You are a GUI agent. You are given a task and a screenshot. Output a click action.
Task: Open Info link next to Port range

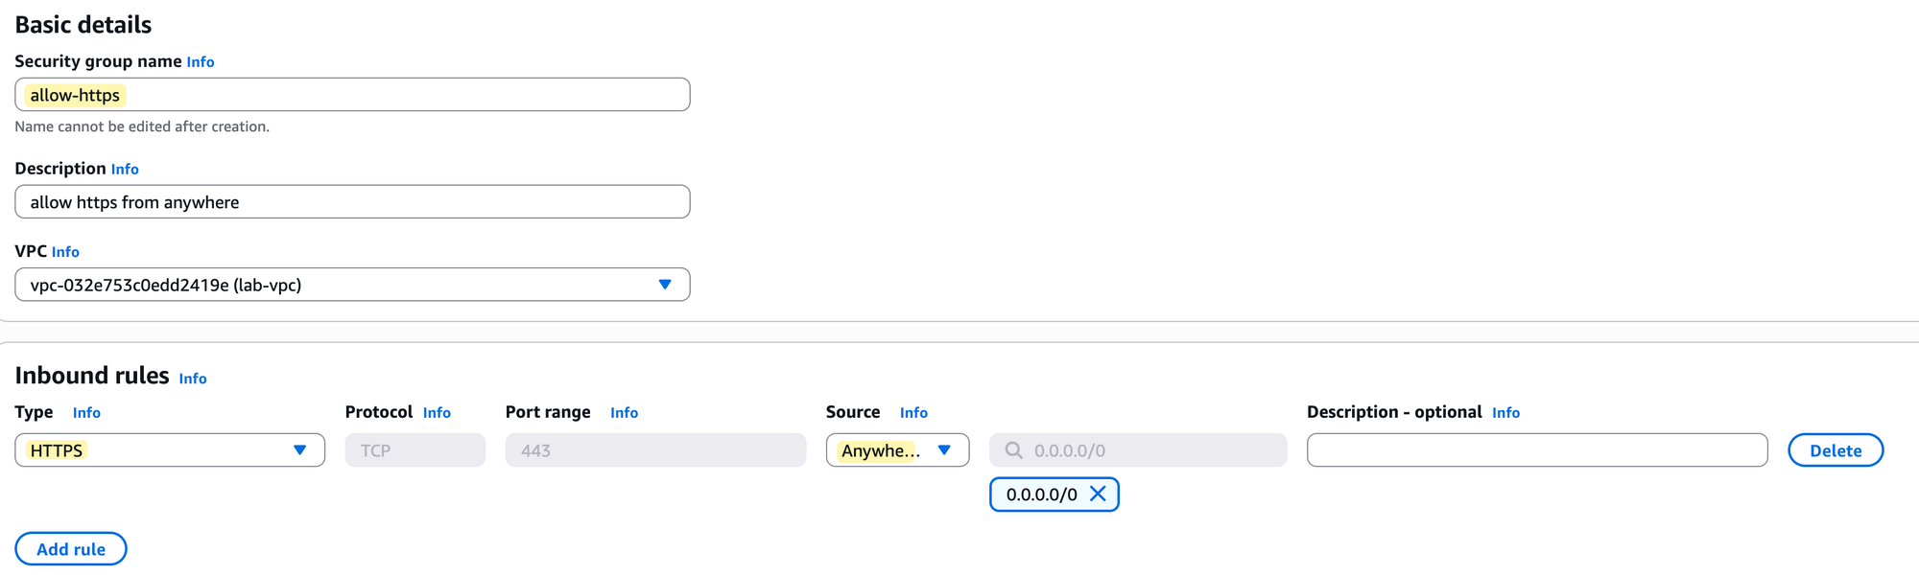624,413
